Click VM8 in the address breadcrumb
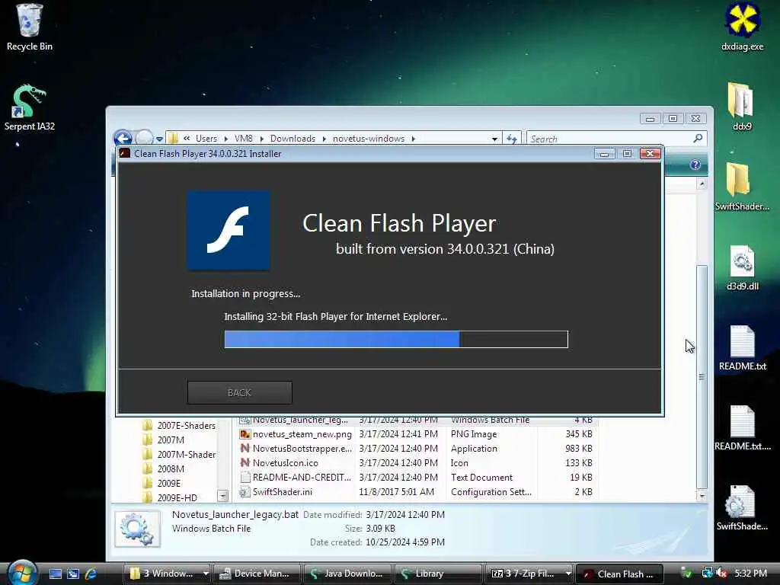The height and width of the screenshot is (585, 780). (243, 139)
